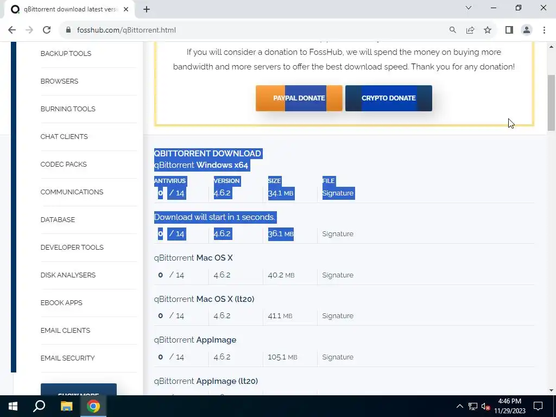Click the share page icon
The image size is (556, 417).
(x=470, y=30)
